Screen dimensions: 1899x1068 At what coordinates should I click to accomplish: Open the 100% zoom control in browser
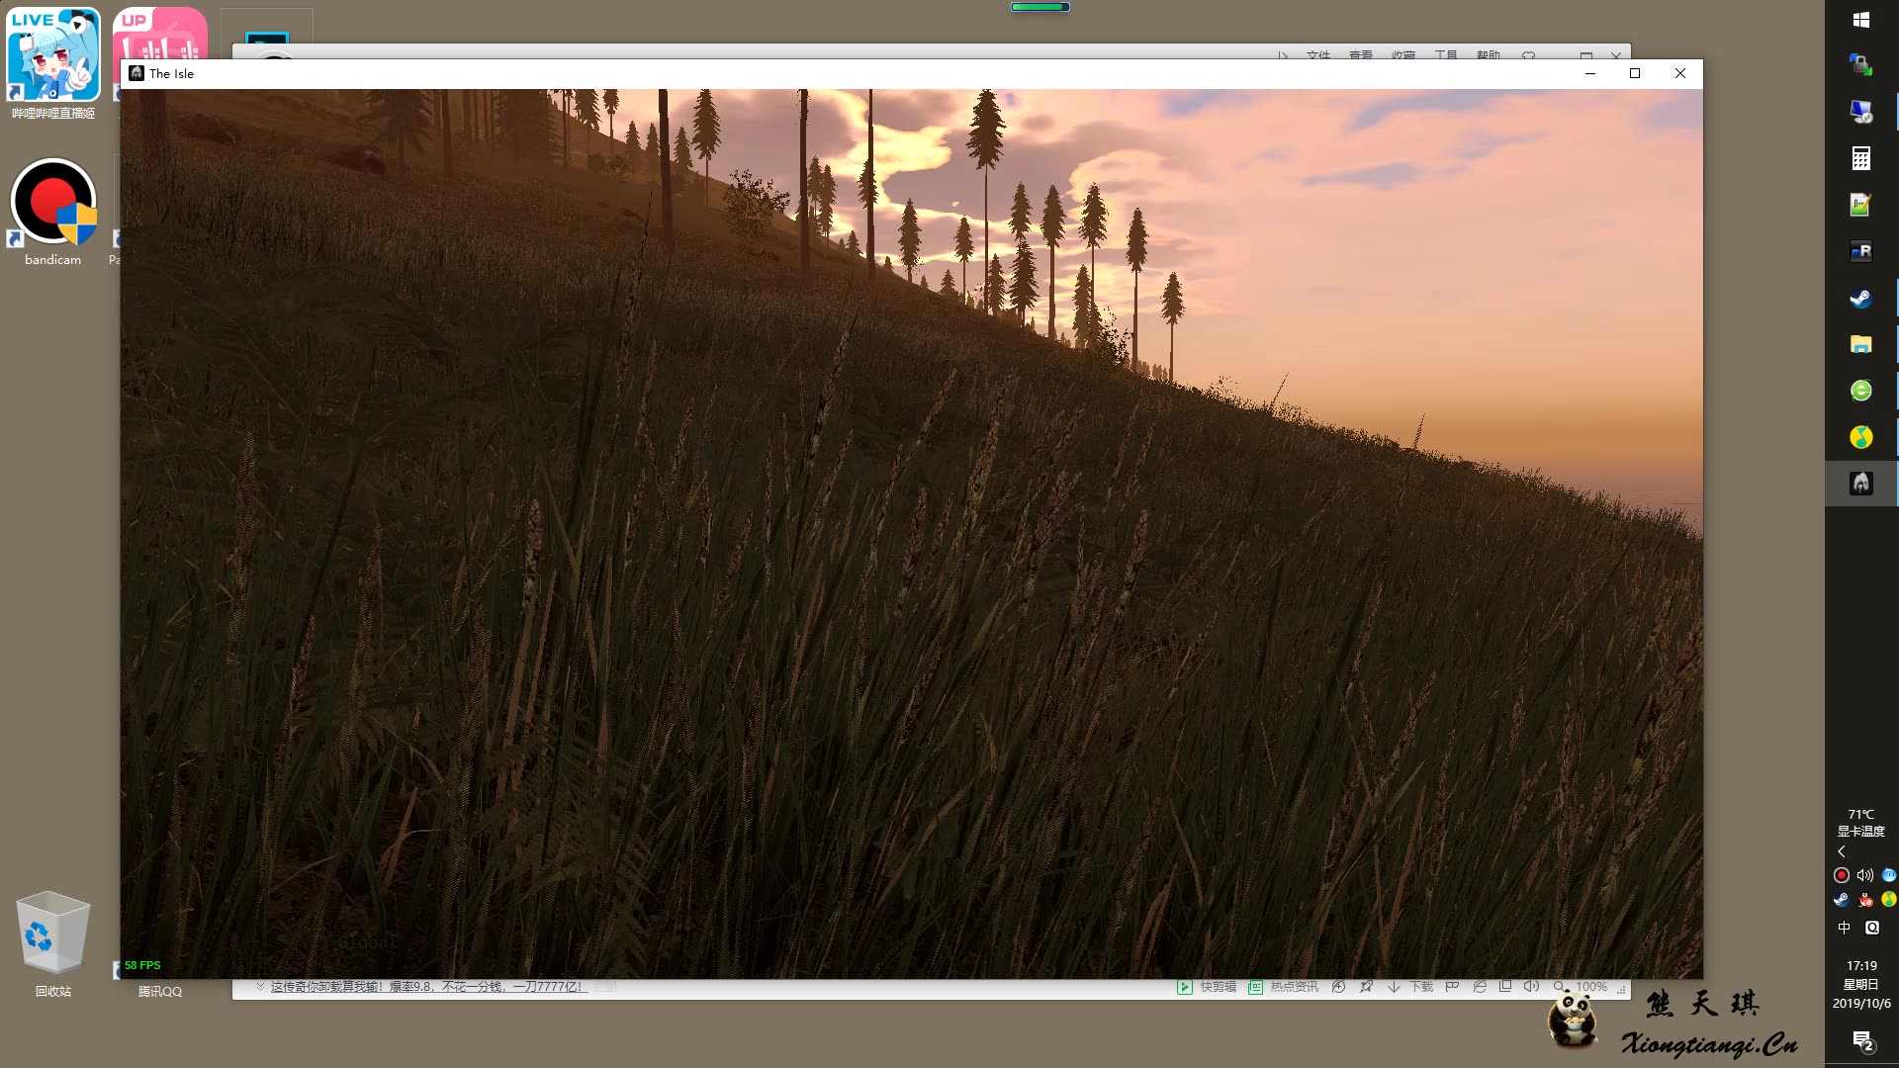1581,987
